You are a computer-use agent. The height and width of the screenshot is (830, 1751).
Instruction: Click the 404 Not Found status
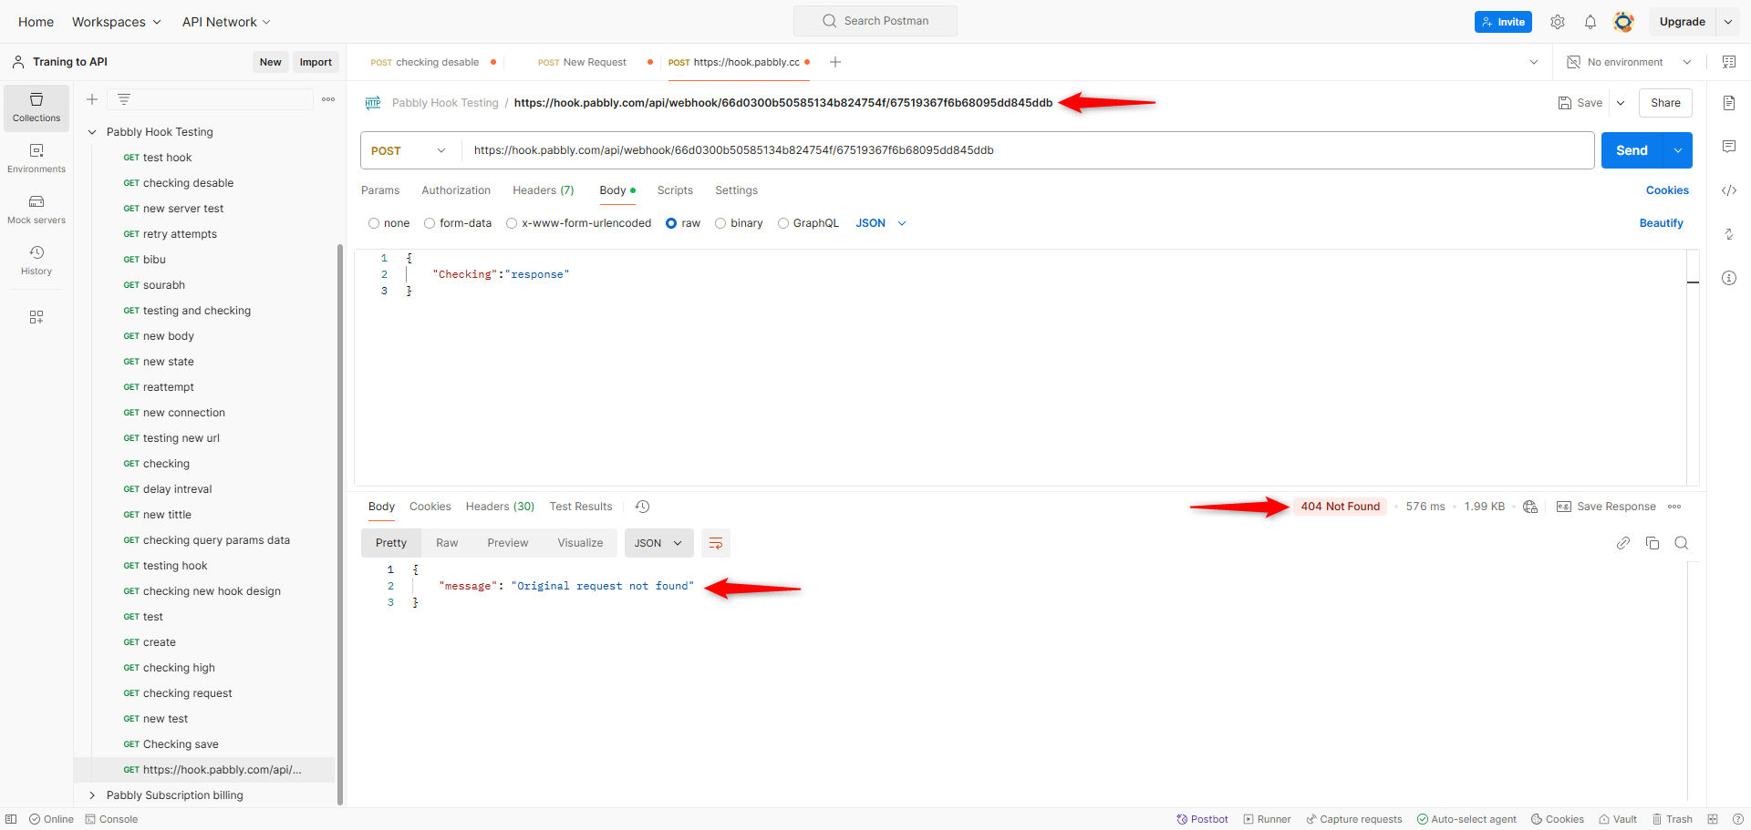(1340, 507)
